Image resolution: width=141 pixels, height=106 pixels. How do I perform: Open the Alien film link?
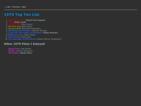11,22
